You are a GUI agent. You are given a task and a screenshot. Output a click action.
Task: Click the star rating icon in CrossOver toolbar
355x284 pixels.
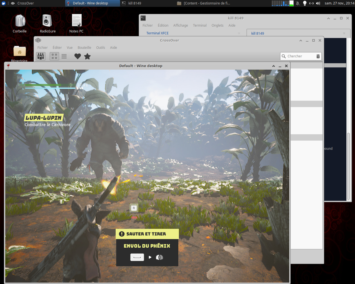coord(87,56)
